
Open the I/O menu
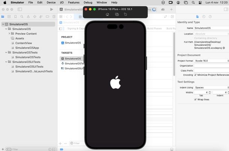[x=62, y=3]
